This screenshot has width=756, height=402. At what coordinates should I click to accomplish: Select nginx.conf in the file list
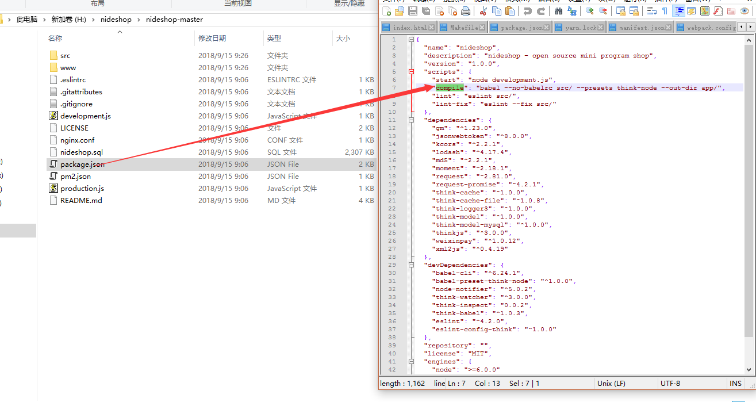[77, 140]
